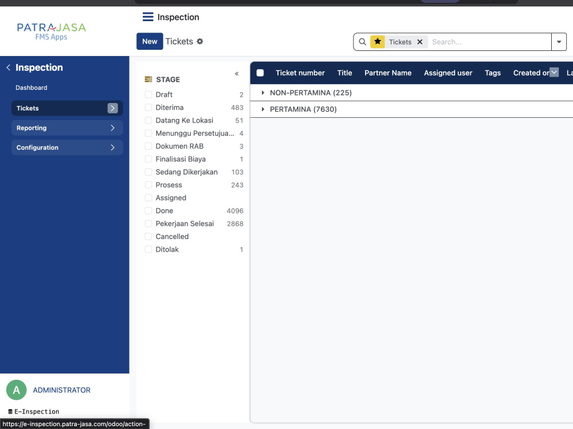Check the Diterima stage filter
The height and width of the screenshot is (429, 573).
148,108
